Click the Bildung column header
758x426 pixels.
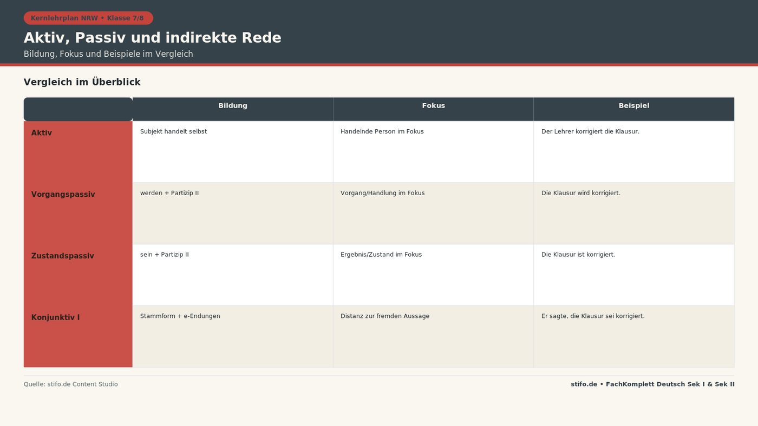[233, 109]
